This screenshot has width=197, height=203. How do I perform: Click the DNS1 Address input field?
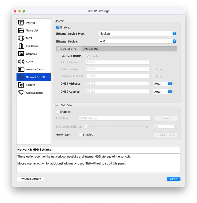[118, 84]
